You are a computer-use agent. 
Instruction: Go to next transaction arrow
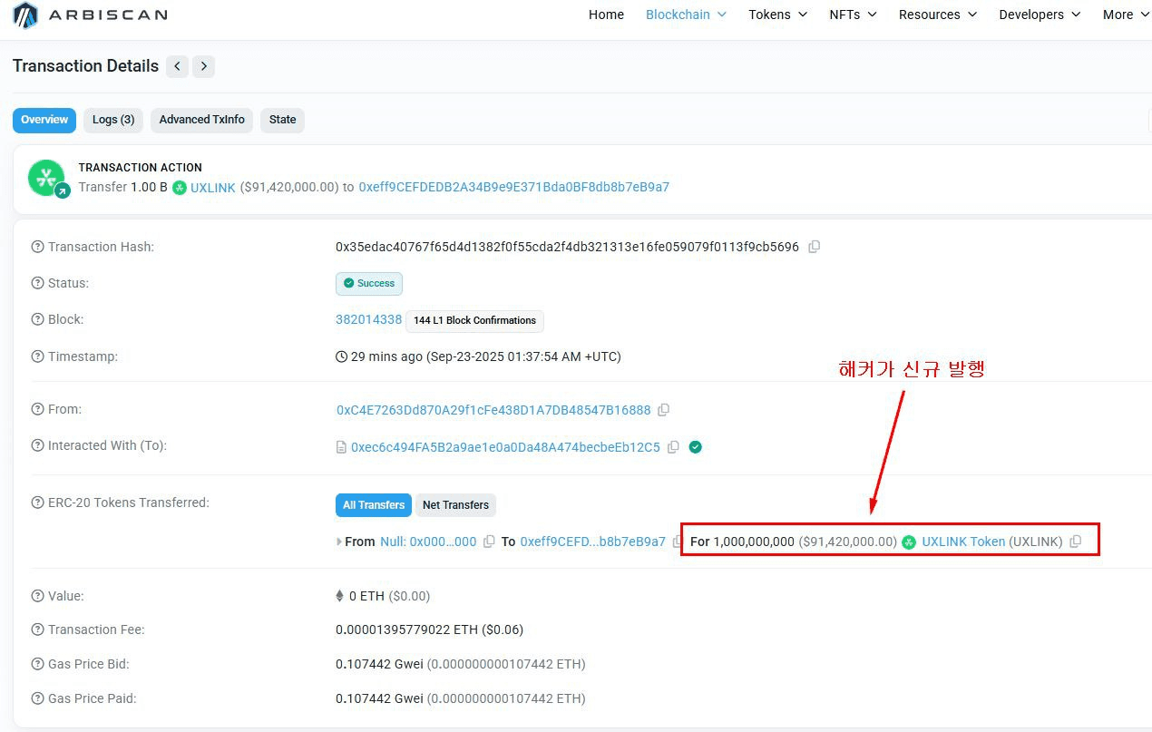point(203,66)
